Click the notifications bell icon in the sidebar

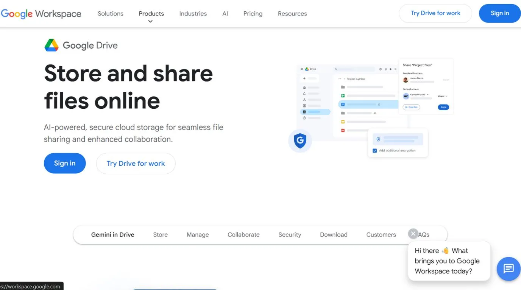tap(304, 94)
